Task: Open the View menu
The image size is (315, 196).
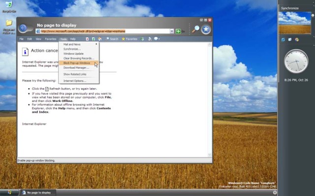Action: [x=38, y=39]
